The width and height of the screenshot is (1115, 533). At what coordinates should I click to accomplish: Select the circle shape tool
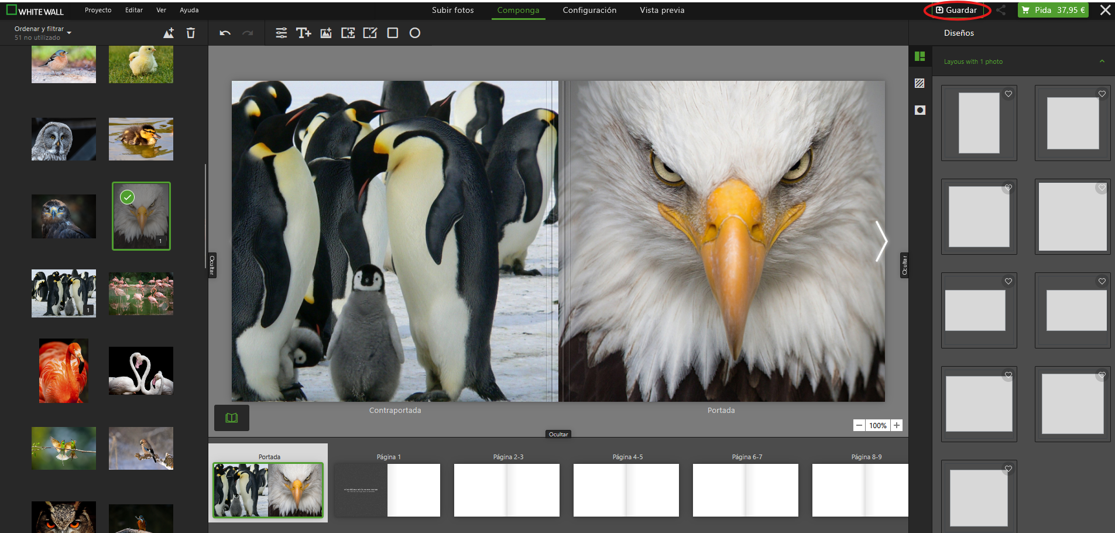point(415,33)
